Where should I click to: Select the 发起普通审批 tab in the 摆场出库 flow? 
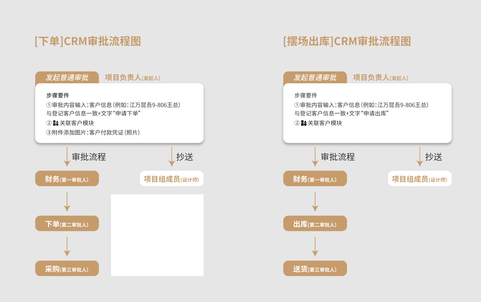(x=315, y=78)
